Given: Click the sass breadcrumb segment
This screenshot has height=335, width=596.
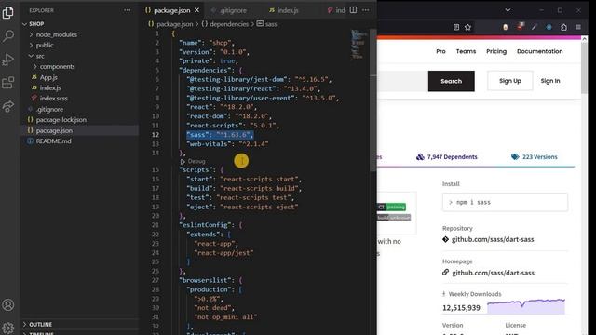Looking at the screenshot, I should coord(267,24).
